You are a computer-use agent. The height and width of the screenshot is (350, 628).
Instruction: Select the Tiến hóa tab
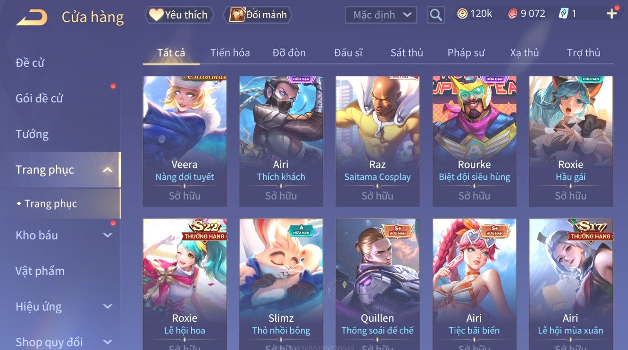[230, 53]
